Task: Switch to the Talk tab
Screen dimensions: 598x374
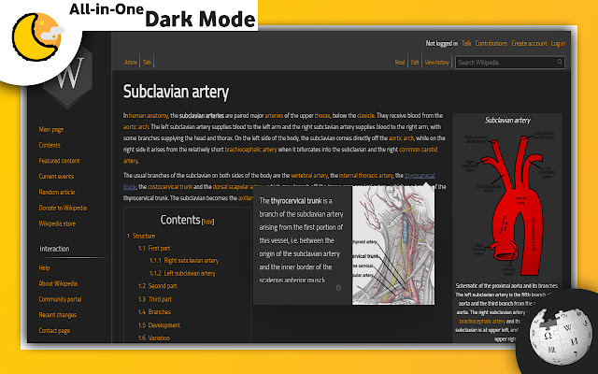Action: (x=148, y=63)
